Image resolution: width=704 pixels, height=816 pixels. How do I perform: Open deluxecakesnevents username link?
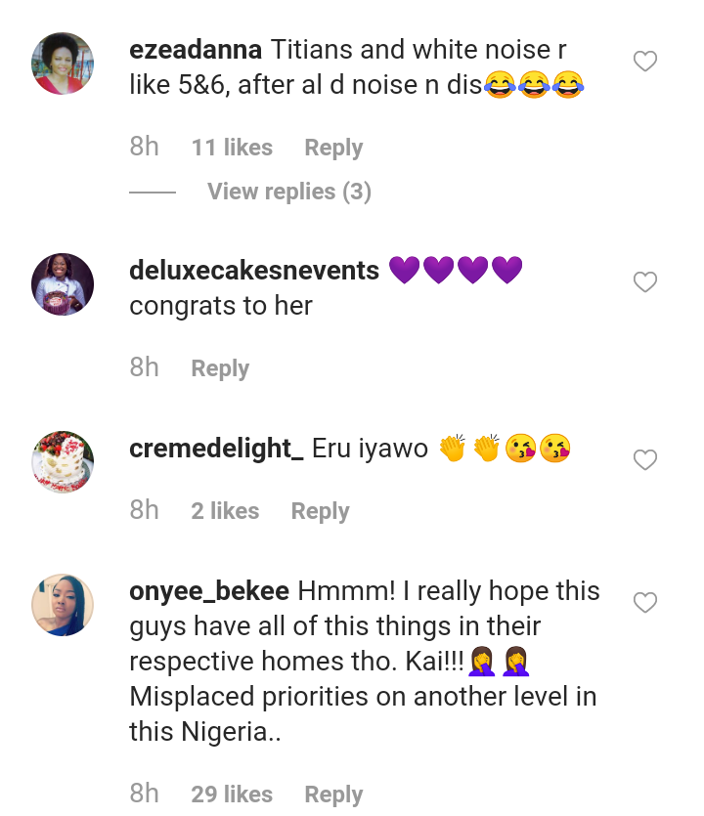[254, 271]
